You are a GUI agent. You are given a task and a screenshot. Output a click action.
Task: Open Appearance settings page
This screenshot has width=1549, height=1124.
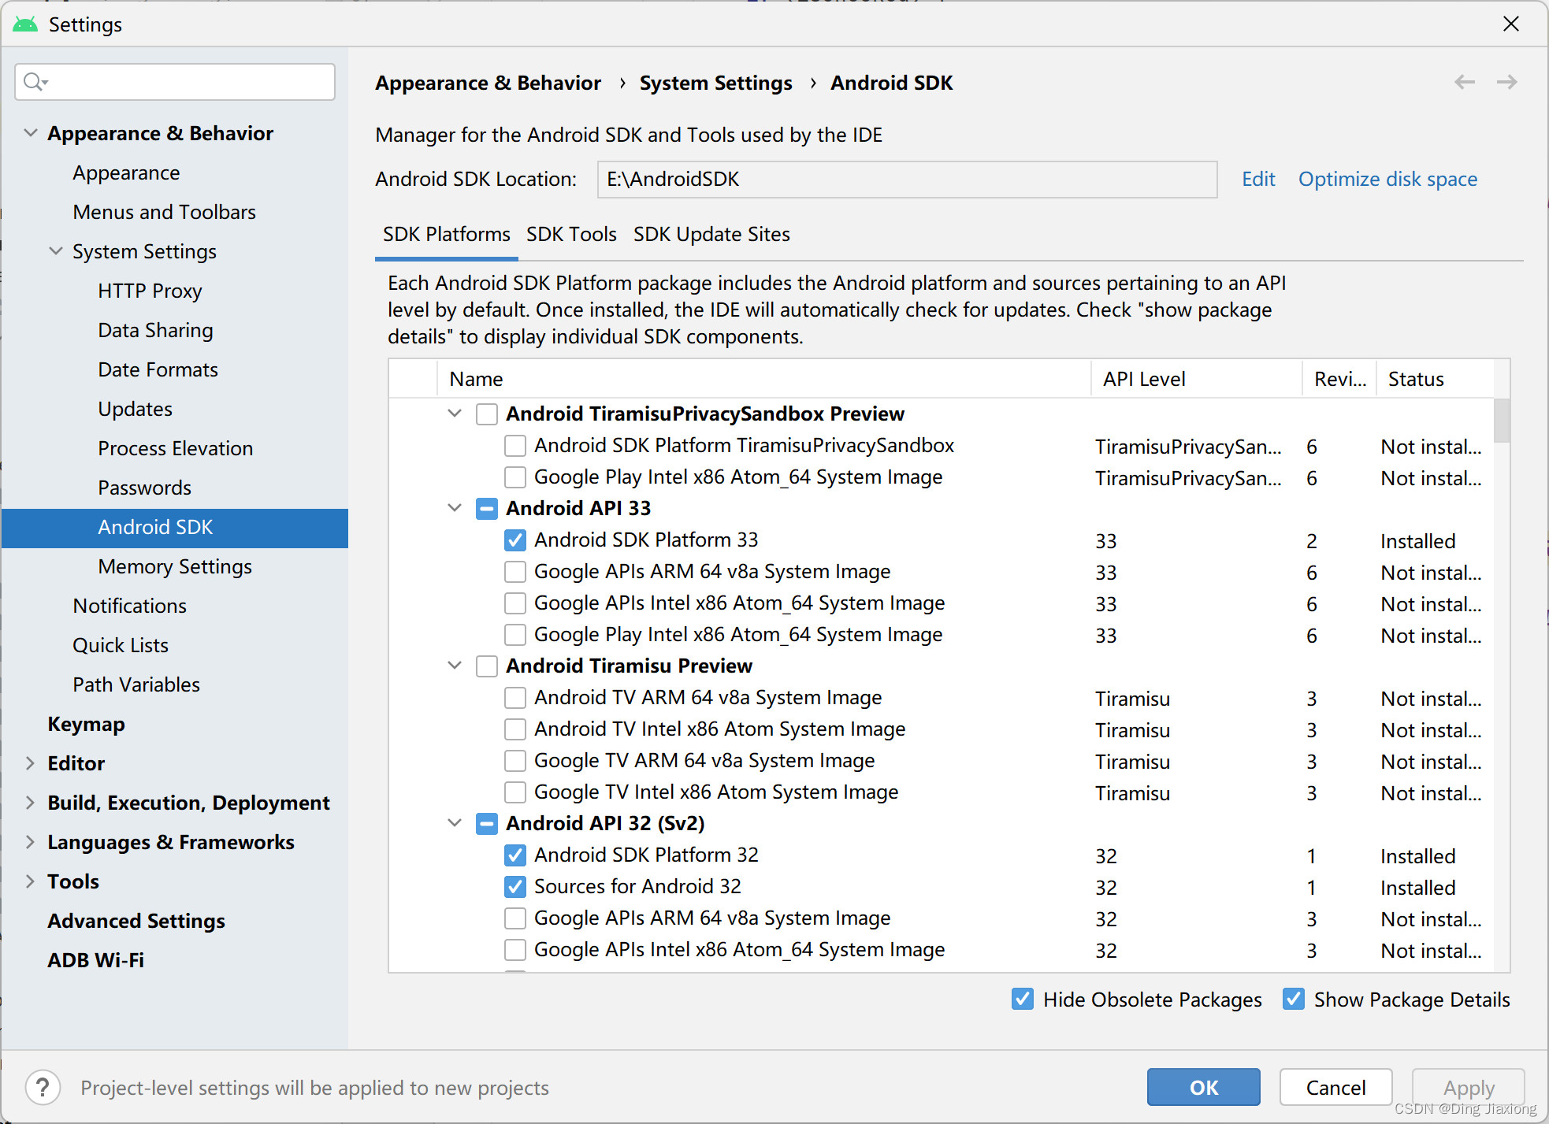pyautogui.click(x=126, y=172)
